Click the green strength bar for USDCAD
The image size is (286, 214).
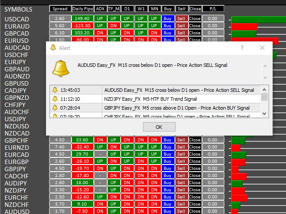point(258,20)
